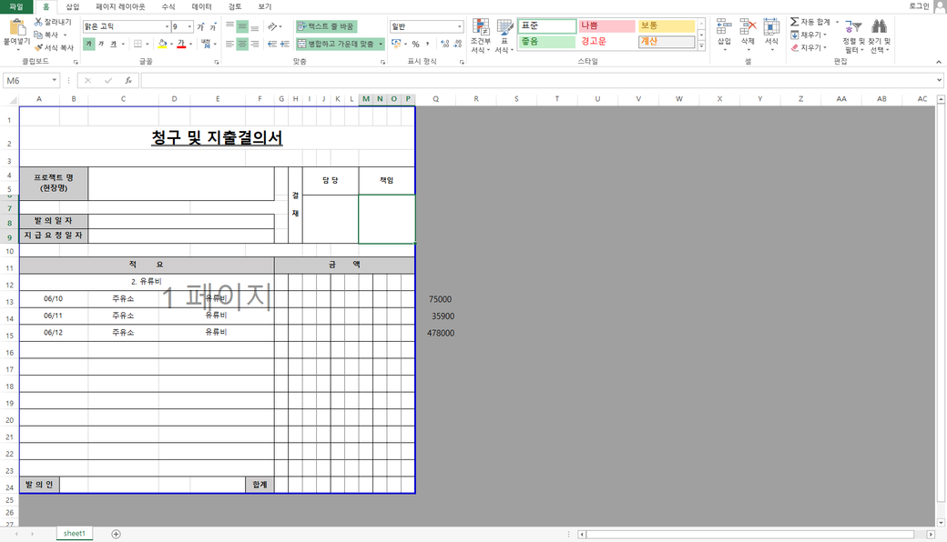The image size is (947, 542).
Task: Open Conditional Formatting (조건부 서식)
Action: 480,29
